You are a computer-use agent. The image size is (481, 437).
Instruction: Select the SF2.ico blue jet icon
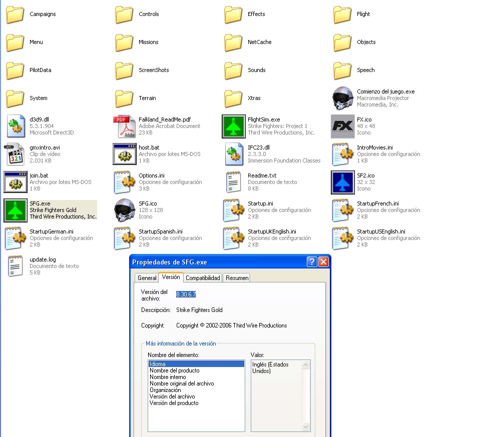(x=343, y=182)
